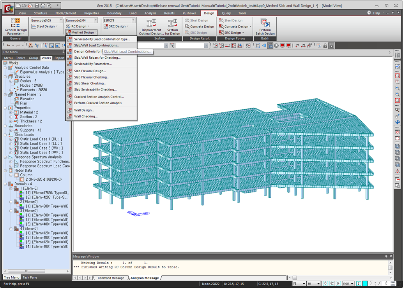Select 'Static Load Case 1 [DL ; ]' tree row
Viewport: 403px width, 288px height.
click(x=41, y=139)
